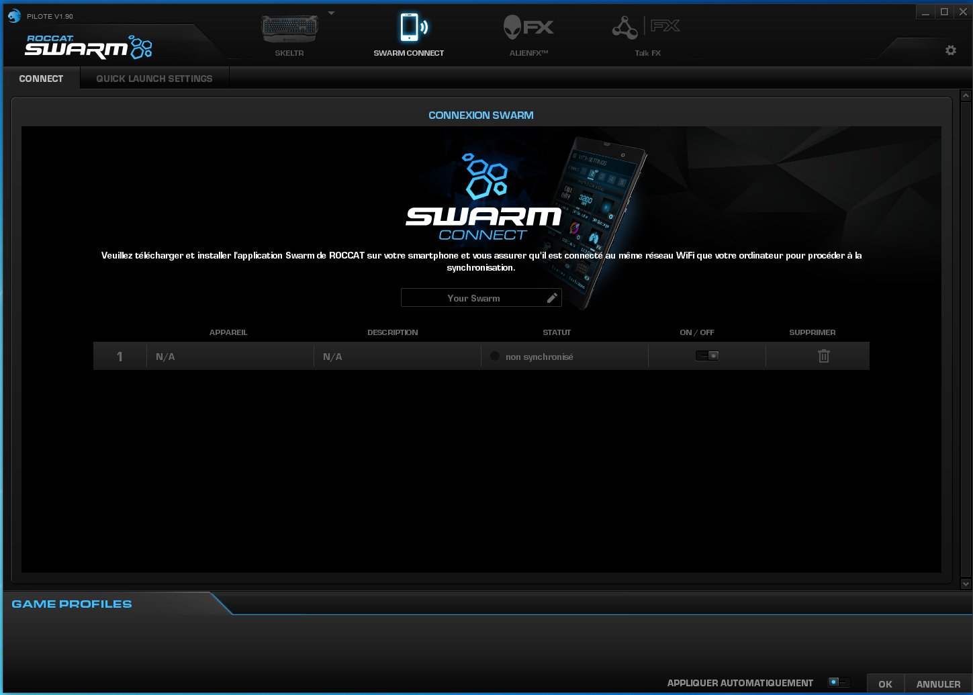The image size is (973, 695).
Task: Click the scroll-up arrow on the right scrollbar
Action: (965, 97)
